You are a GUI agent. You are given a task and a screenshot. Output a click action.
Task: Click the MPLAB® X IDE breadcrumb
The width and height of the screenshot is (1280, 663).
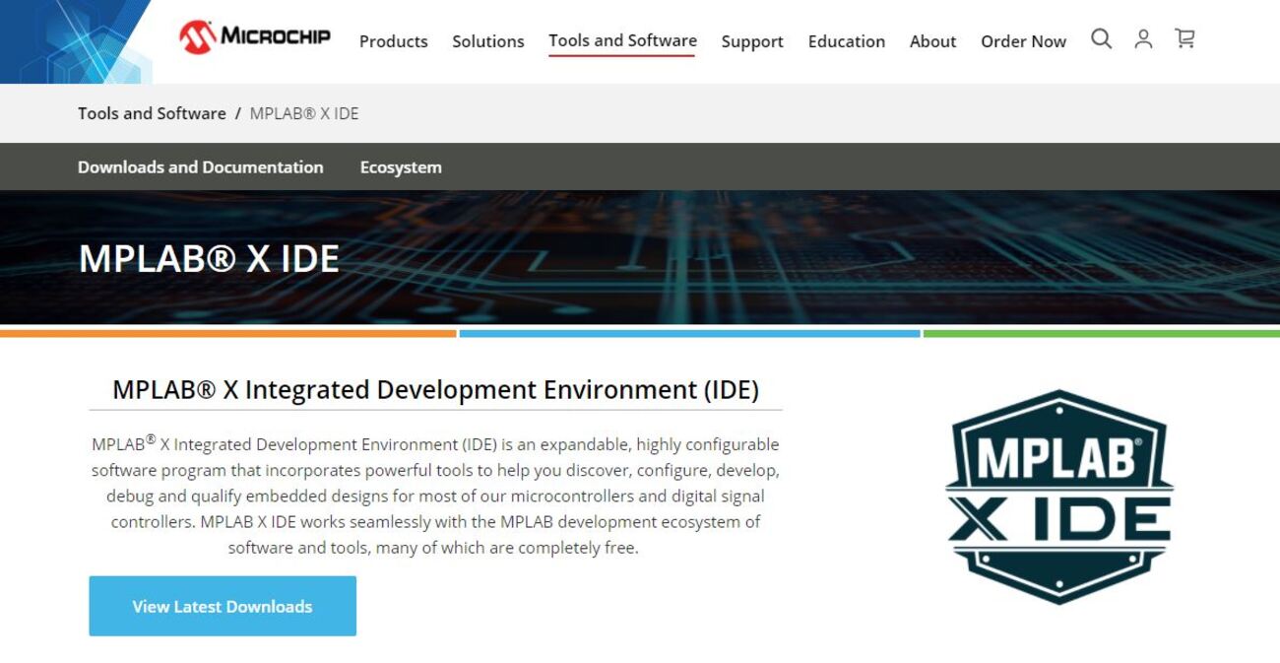tap(304, 113)
